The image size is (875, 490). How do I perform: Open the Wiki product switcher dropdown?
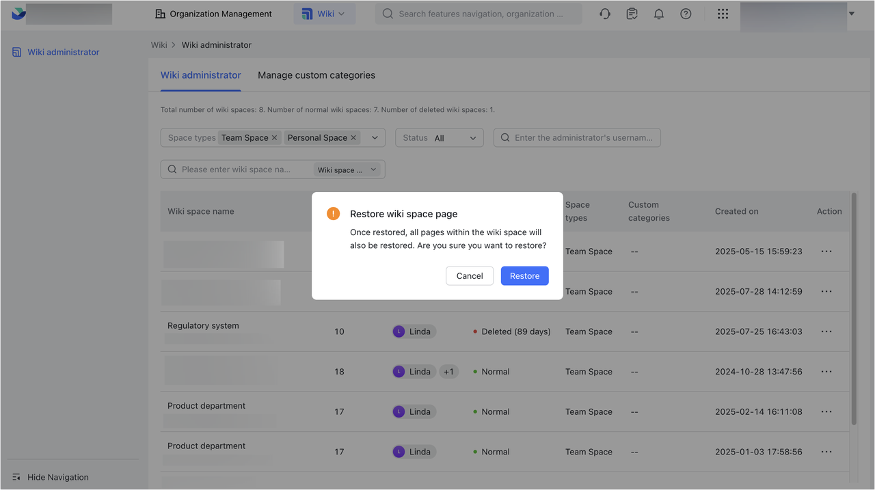tap(325, 14)
